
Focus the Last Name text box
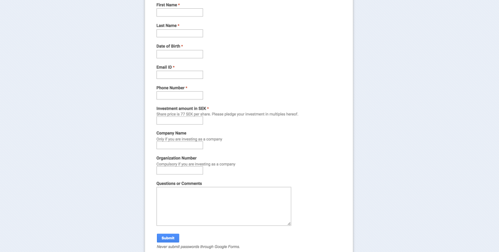coord(179,34)
